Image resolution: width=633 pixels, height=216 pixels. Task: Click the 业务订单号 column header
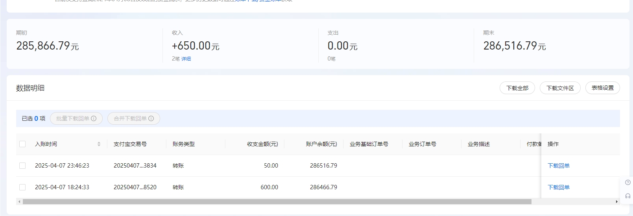(423, 144)
